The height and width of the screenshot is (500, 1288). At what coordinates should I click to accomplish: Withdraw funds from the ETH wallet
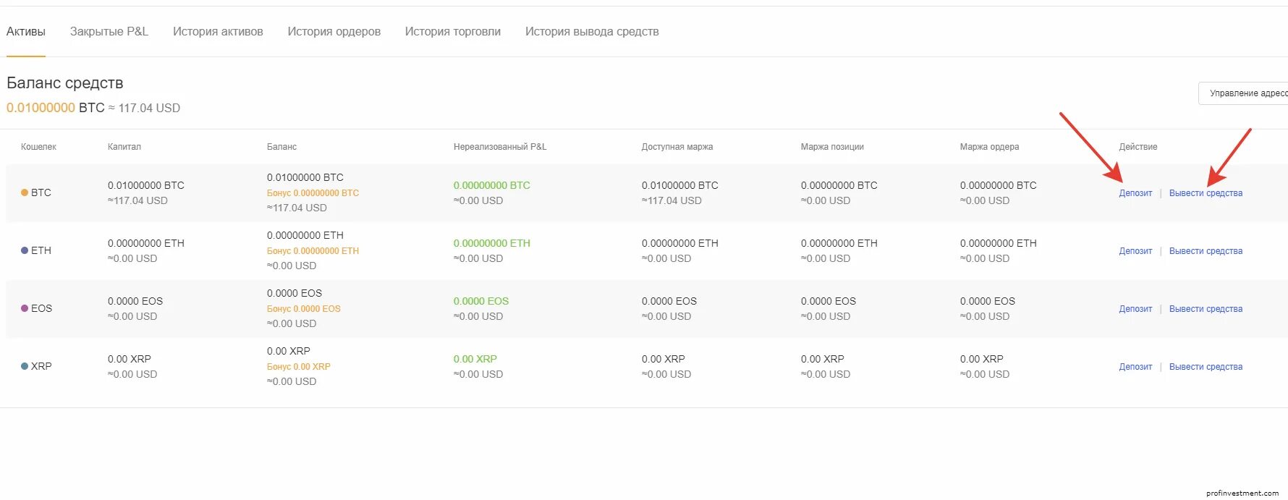click(1206, 251)
